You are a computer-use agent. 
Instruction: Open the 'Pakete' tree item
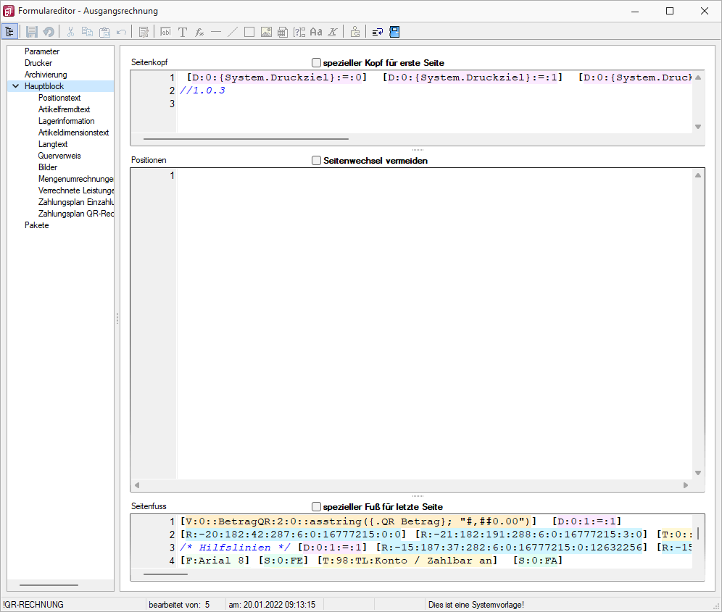click(x=37, y=225)
